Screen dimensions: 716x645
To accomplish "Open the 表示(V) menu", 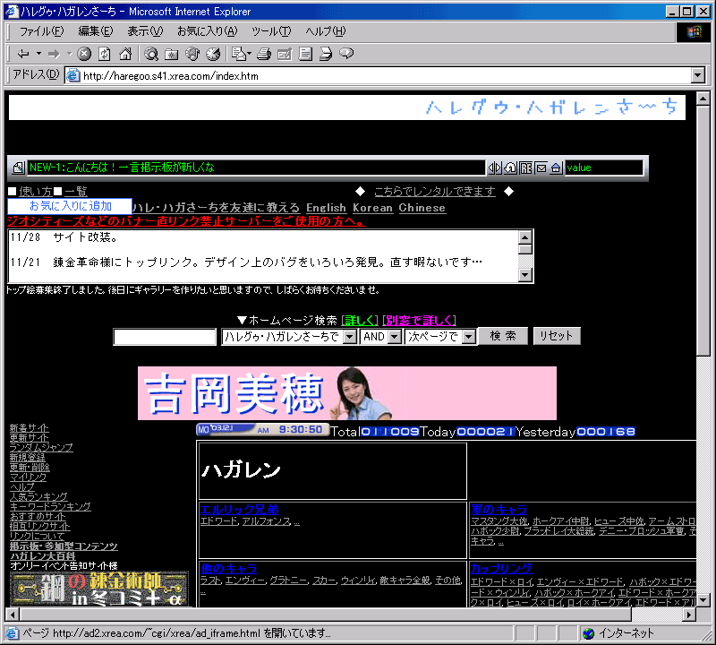I will point(145,31).
